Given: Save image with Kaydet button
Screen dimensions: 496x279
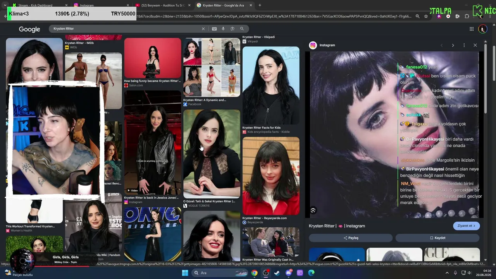Looking at the screenshot, I should [x=437, y=238].
